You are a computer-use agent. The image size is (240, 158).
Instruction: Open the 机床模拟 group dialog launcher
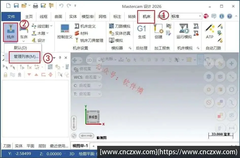tap(198, 48)
